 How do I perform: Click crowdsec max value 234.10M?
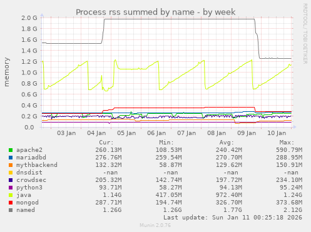pyautogui.click(x=289, y=180)
